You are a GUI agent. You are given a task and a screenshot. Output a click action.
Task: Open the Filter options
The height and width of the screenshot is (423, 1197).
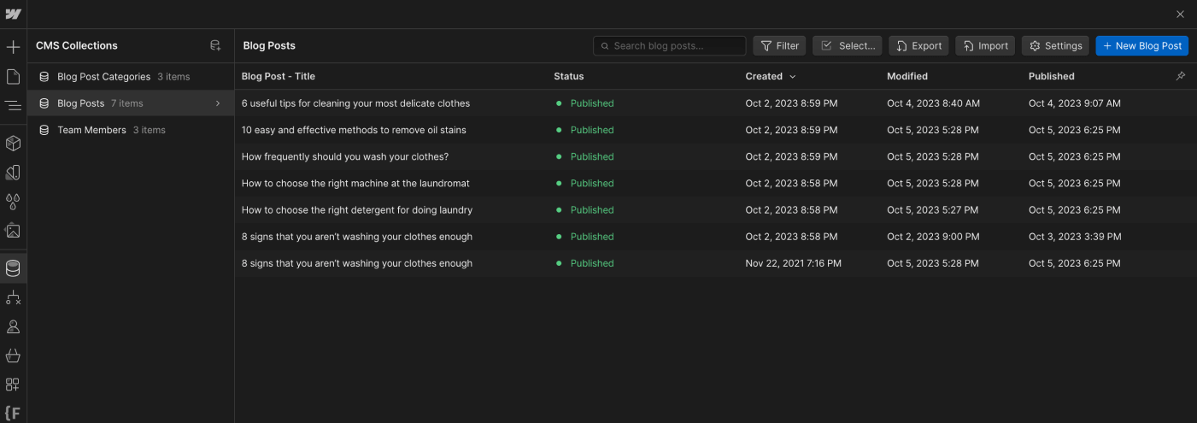tap(779, 46)
